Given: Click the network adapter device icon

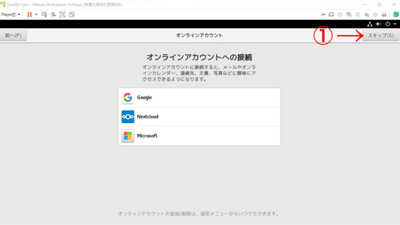Looking at the screenshot, I should (x=349, y=14).
